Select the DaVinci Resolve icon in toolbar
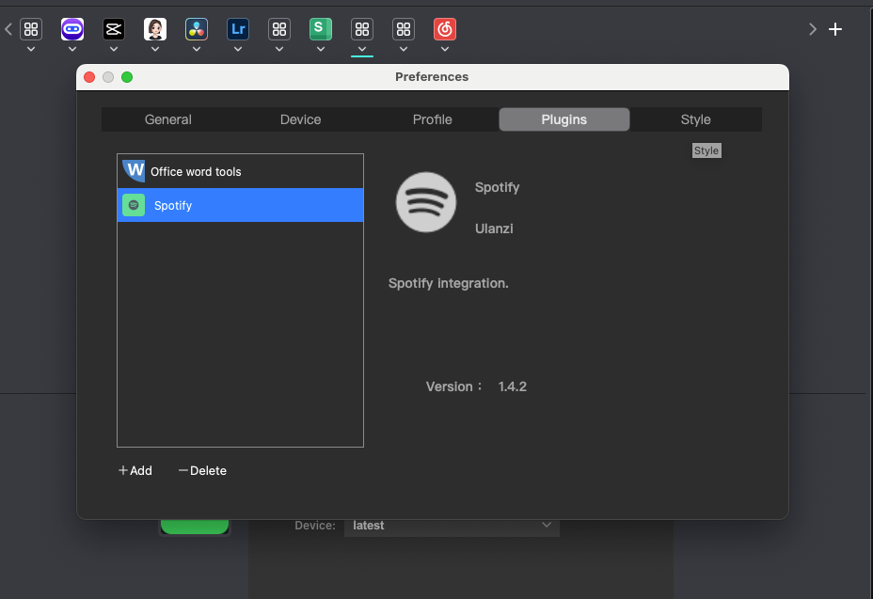Image resolution: width=873 pixels, height=599 pixels. (x=197, y=28)
